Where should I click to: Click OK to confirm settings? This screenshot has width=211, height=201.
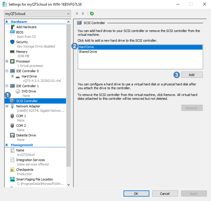136,193
